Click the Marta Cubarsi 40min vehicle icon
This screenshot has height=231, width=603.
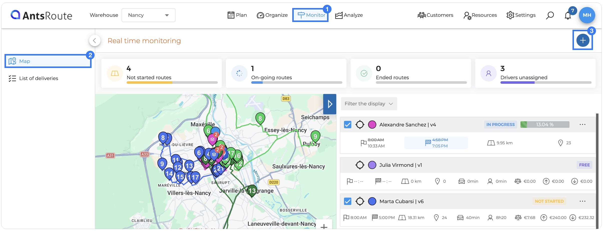(x=460, y=217)
